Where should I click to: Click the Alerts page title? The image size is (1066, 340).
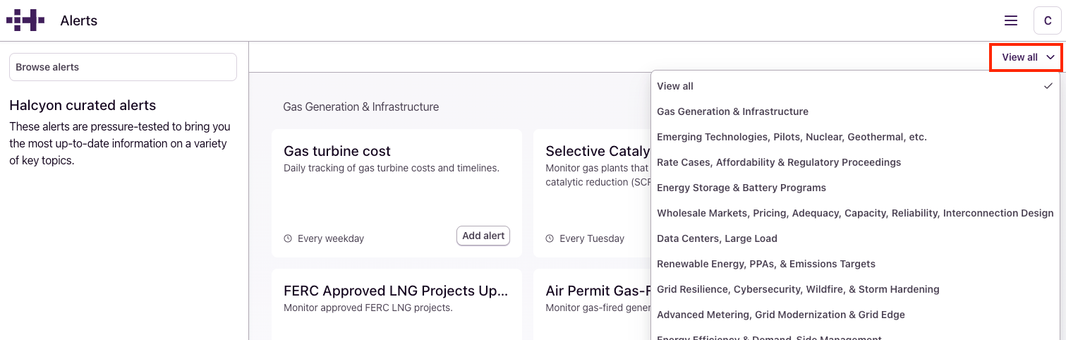(79, 20)
